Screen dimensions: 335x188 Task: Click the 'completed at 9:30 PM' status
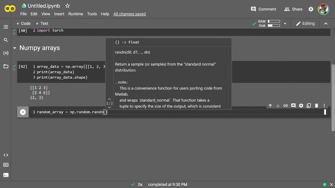[x=167, y=184]
